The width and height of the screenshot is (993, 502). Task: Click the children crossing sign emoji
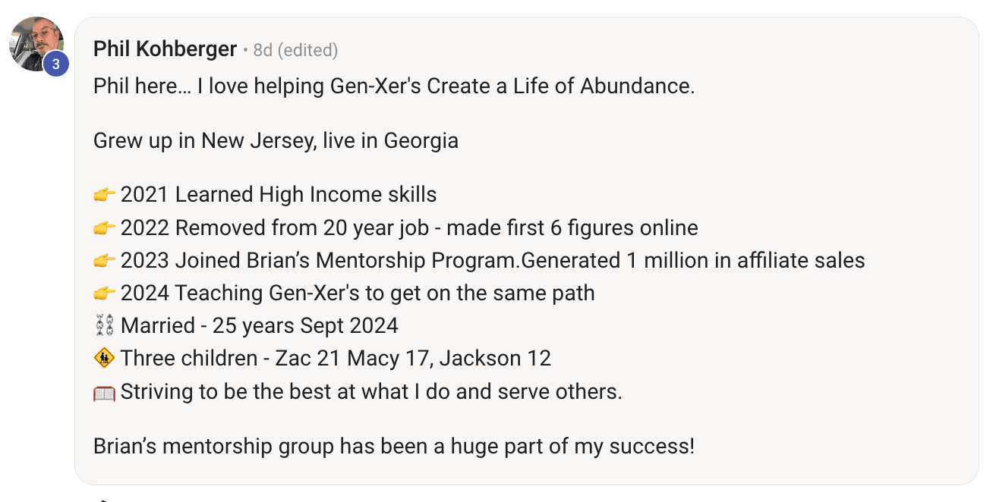[105, 358]
